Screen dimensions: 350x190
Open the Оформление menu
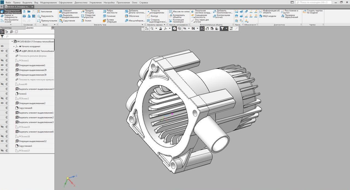pyautogui.click(x=66, y=2)
